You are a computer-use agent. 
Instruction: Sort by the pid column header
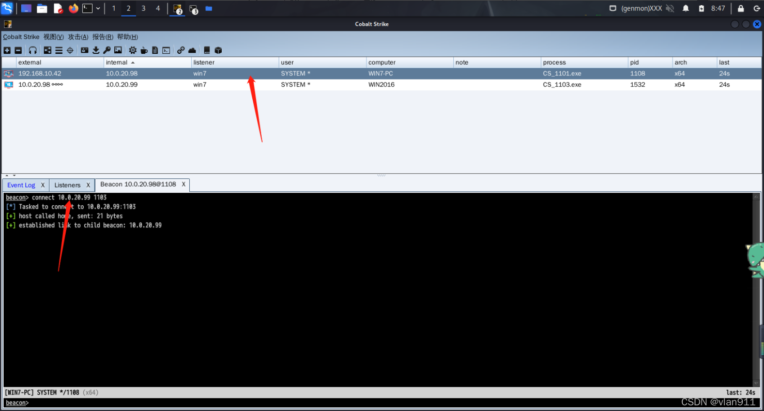[650, 63]
